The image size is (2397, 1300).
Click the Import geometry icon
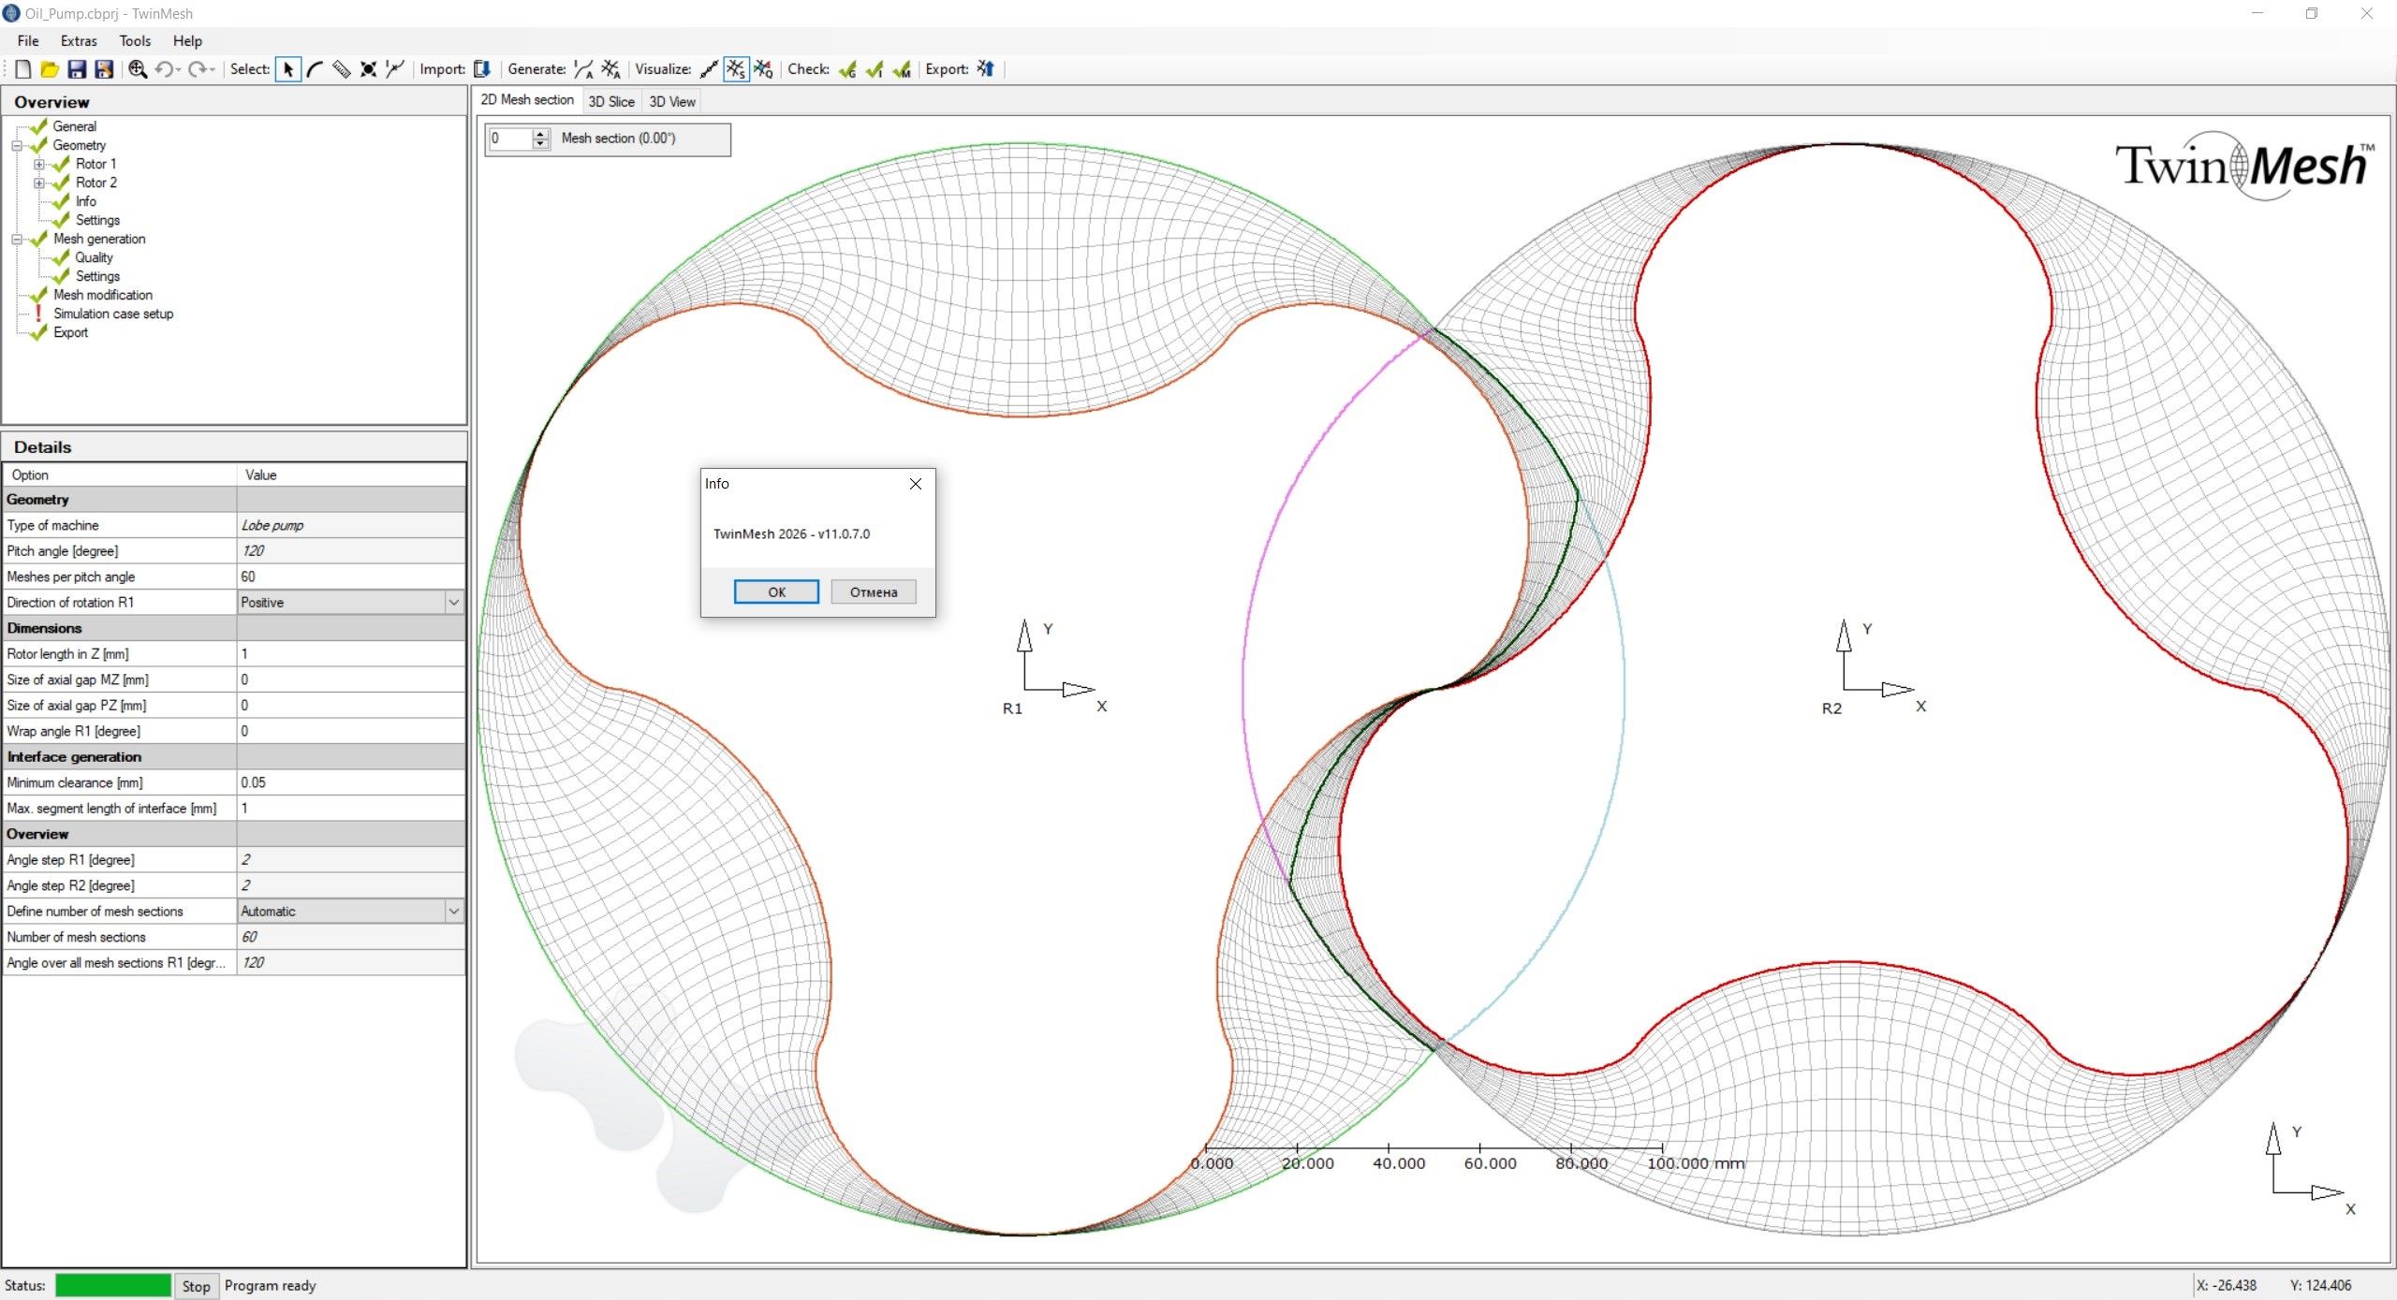point(482,69)
